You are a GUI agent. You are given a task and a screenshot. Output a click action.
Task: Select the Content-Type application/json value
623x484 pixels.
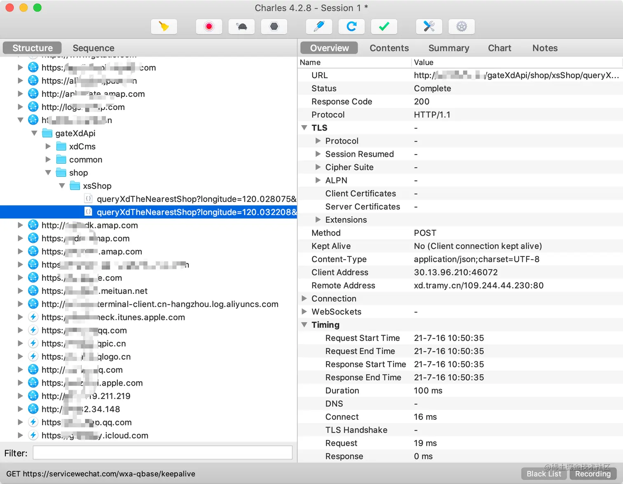(476, 259)
